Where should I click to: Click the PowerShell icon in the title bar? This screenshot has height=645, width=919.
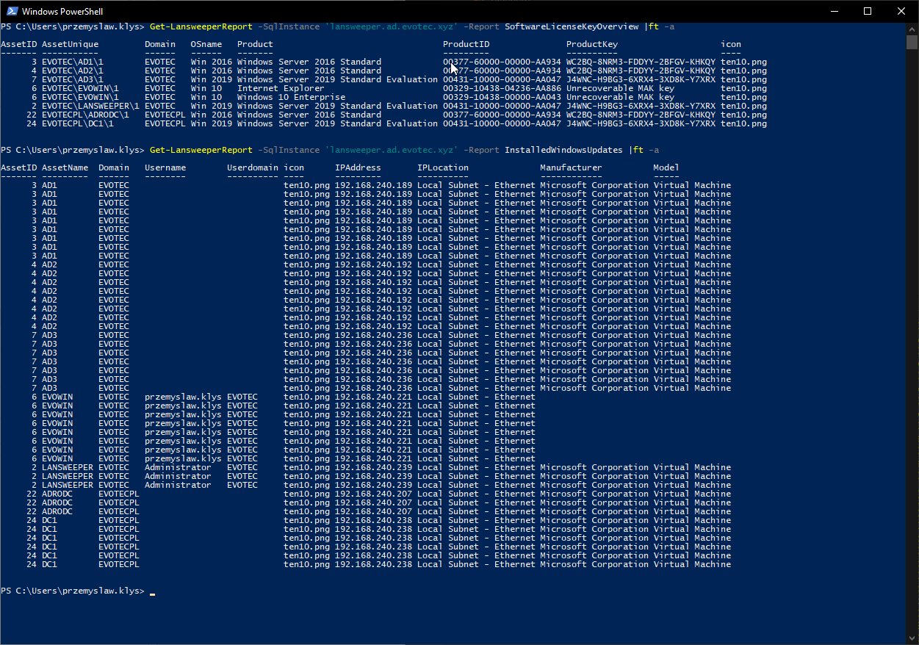click(12, 11)
